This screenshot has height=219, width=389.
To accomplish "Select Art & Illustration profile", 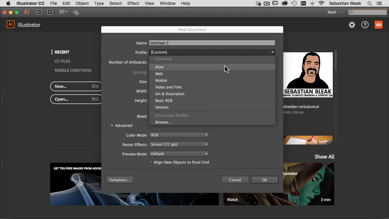I will 170,94.
